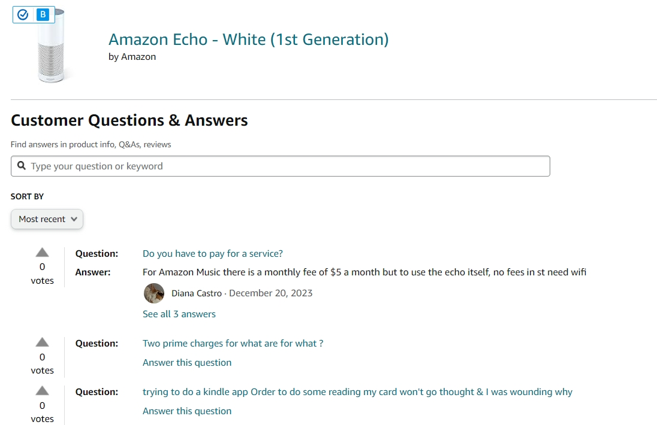This screenshot has height=425, width=657.
Task: Click the blue checkmark extension icon
Action: [23, 14]
